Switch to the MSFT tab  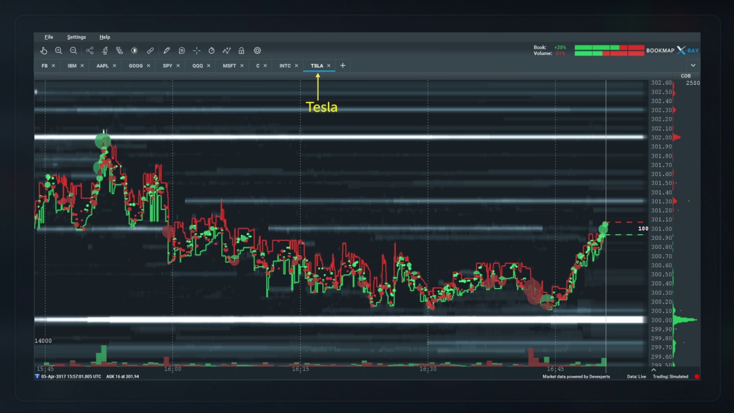229,66
